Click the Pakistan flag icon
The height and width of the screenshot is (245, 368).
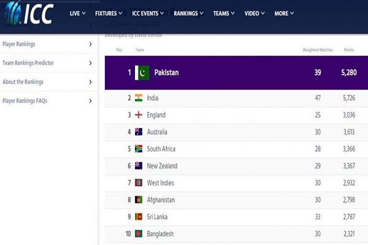tap(142, 73)
